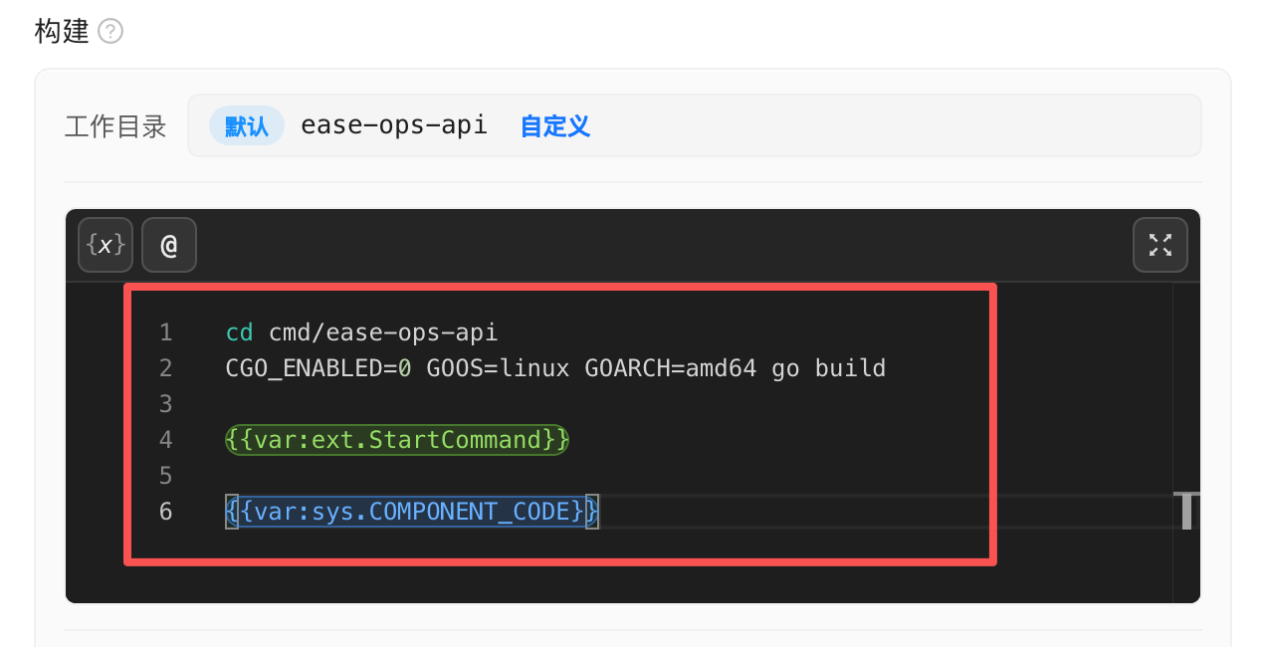The height and width of the screenshot is (647, 1266).
Task: Click the {{var:sys.COMPONENT_CODE}} variable token
Action: coord(412,511)
